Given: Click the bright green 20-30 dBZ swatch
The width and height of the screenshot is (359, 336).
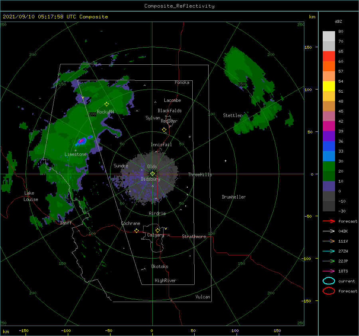Looking at the screenshot, I should click(329, 166).
